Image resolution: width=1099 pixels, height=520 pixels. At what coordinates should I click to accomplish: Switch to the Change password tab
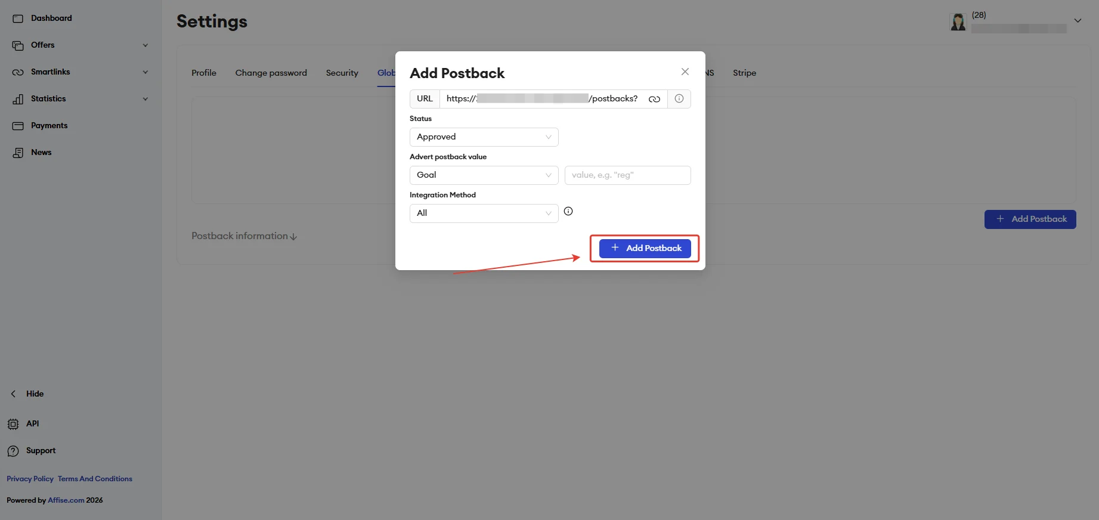click(x=271, y=73)
